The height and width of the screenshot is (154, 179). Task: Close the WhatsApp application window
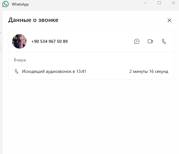point(173,3)
